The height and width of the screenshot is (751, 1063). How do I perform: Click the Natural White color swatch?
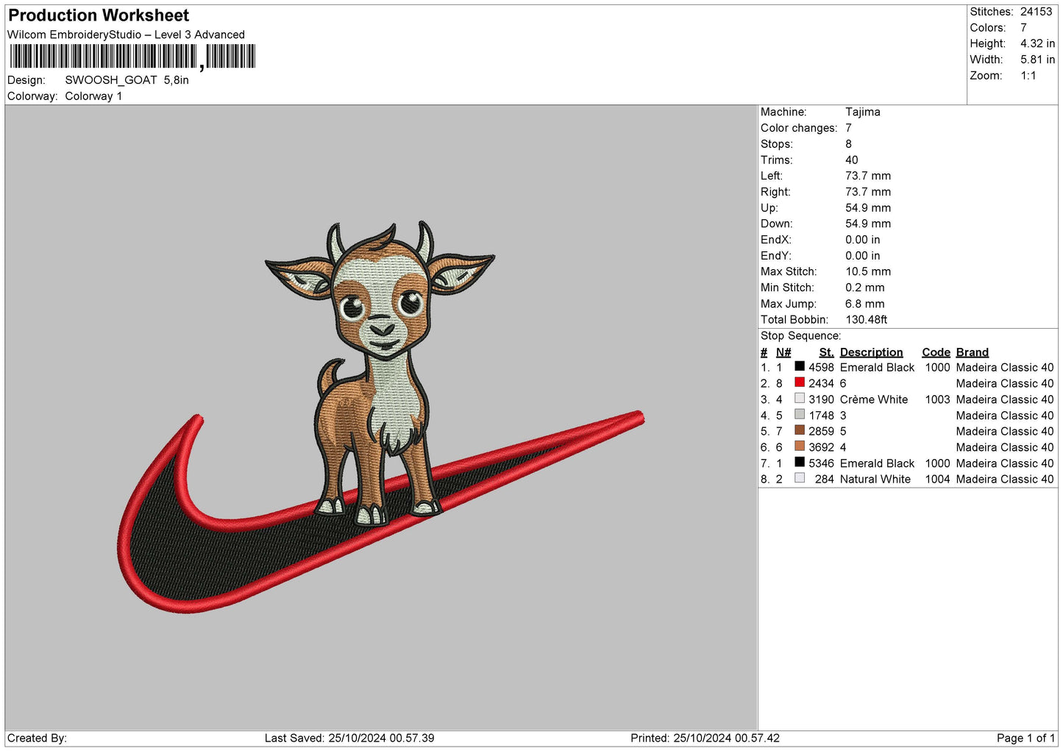point(800,478)
